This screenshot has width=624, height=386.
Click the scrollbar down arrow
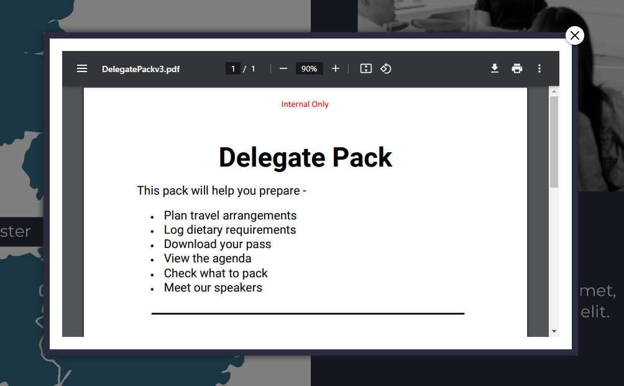click(554, 331)
